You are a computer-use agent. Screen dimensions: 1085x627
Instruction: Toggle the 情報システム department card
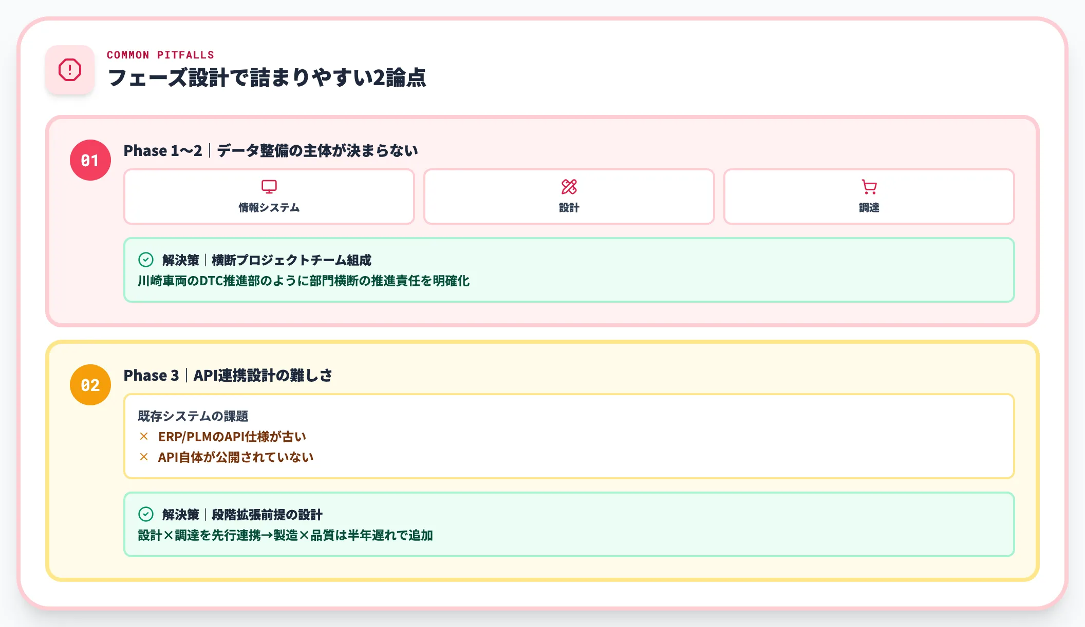coord(269,197)
